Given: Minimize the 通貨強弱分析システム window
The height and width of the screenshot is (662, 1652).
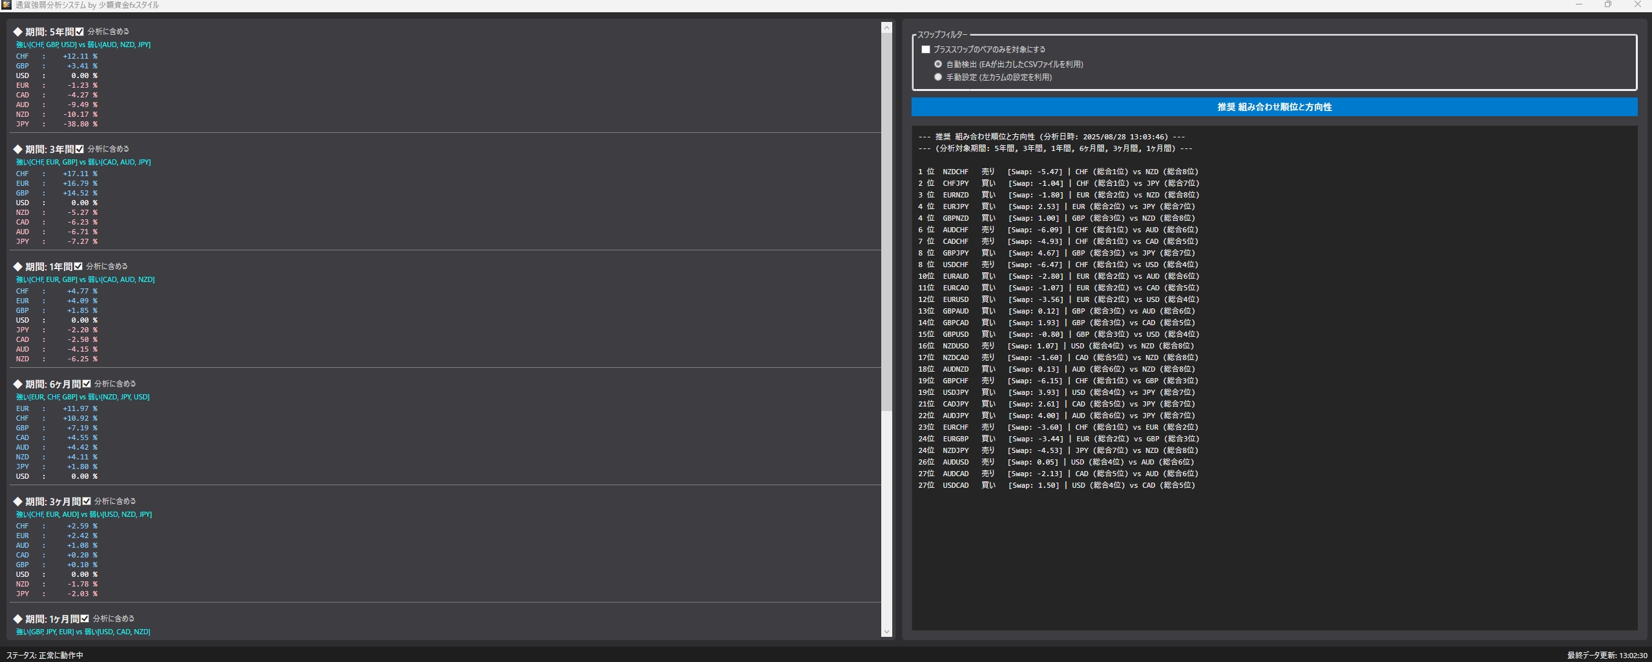Looking at the screenshot, I should point(1578,5).
